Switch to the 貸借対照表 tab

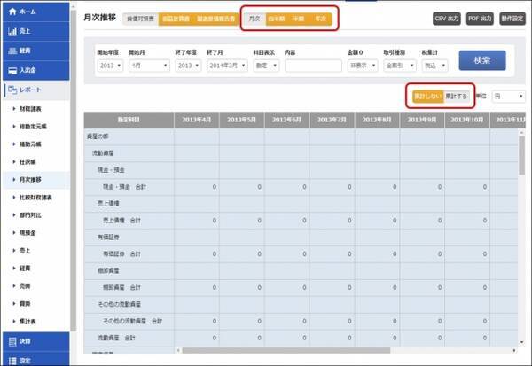pyautogui.click(x=140, y=18)
